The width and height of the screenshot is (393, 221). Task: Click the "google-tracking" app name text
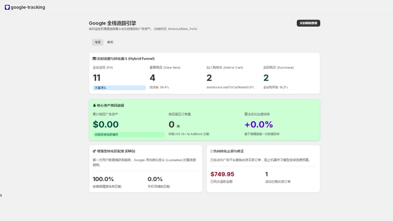tap(28, 7)
